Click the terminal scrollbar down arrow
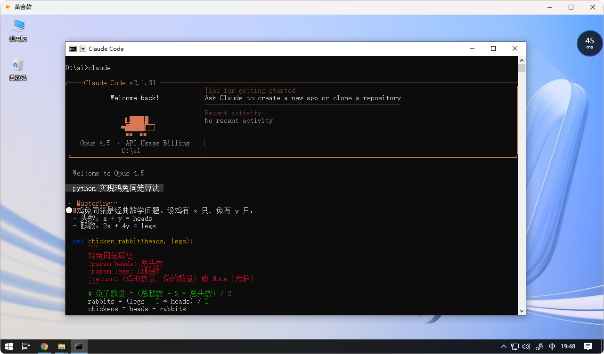The height and width of the screenshot is (354, 604). pyautogui.click(x=522, y=311)
